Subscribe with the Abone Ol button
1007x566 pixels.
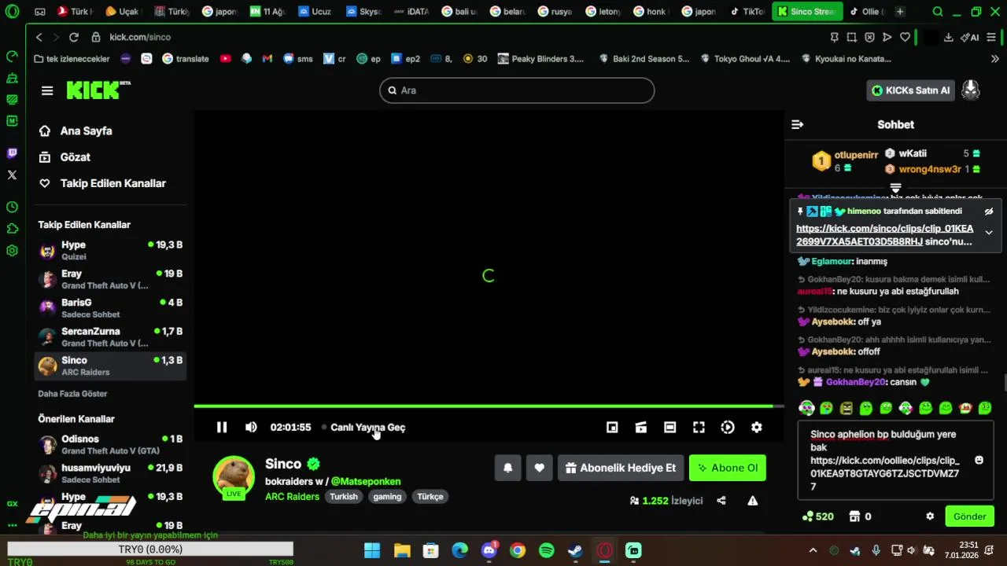pyautogui.click(x=728, y=468)
